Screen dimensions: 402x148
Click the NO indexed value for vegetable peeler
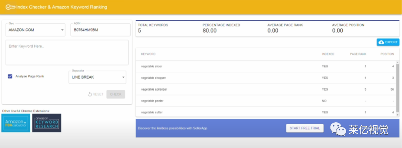point(324,101)
